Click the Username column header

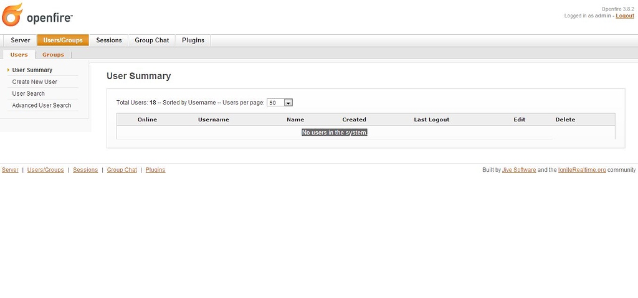tap(214, 119)
